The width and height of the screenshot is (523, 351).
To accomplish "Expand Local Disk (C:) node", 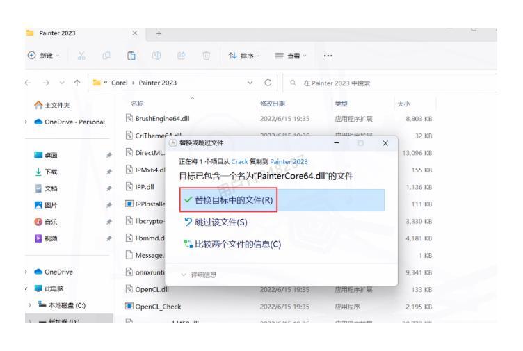I will (x=30, y=305).
